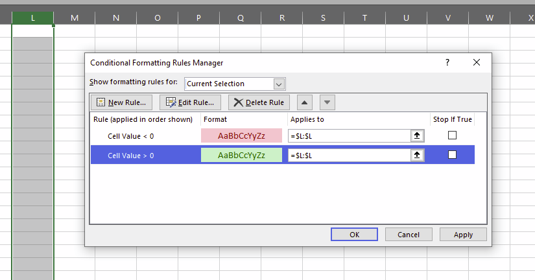Viewport: 535px width, 280px height.
Task: Select column M header
Action: point(75,18)
